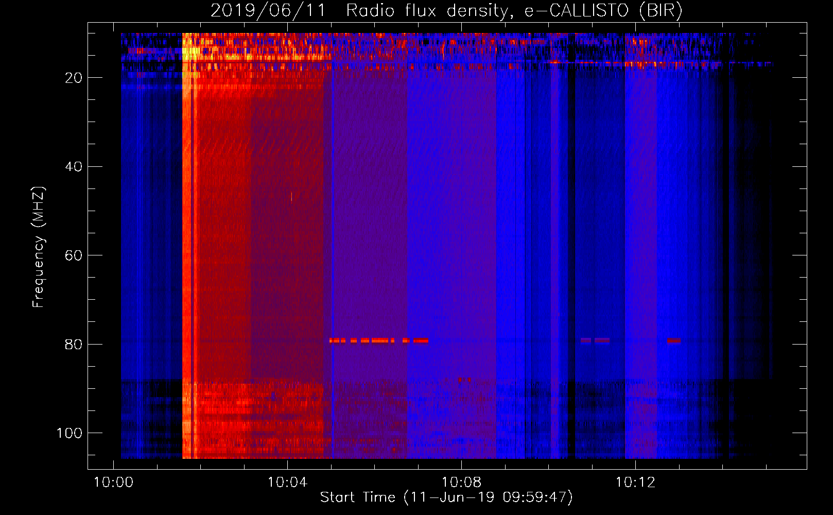Viewport: 833px width, 515px height.
Task: Click the 'Start Time (11-Jun-19 09:59:47)' label
Action: coord(446,497)
